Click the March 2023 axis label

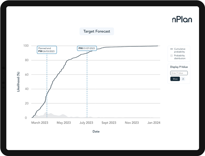click(x=40, y=123)
